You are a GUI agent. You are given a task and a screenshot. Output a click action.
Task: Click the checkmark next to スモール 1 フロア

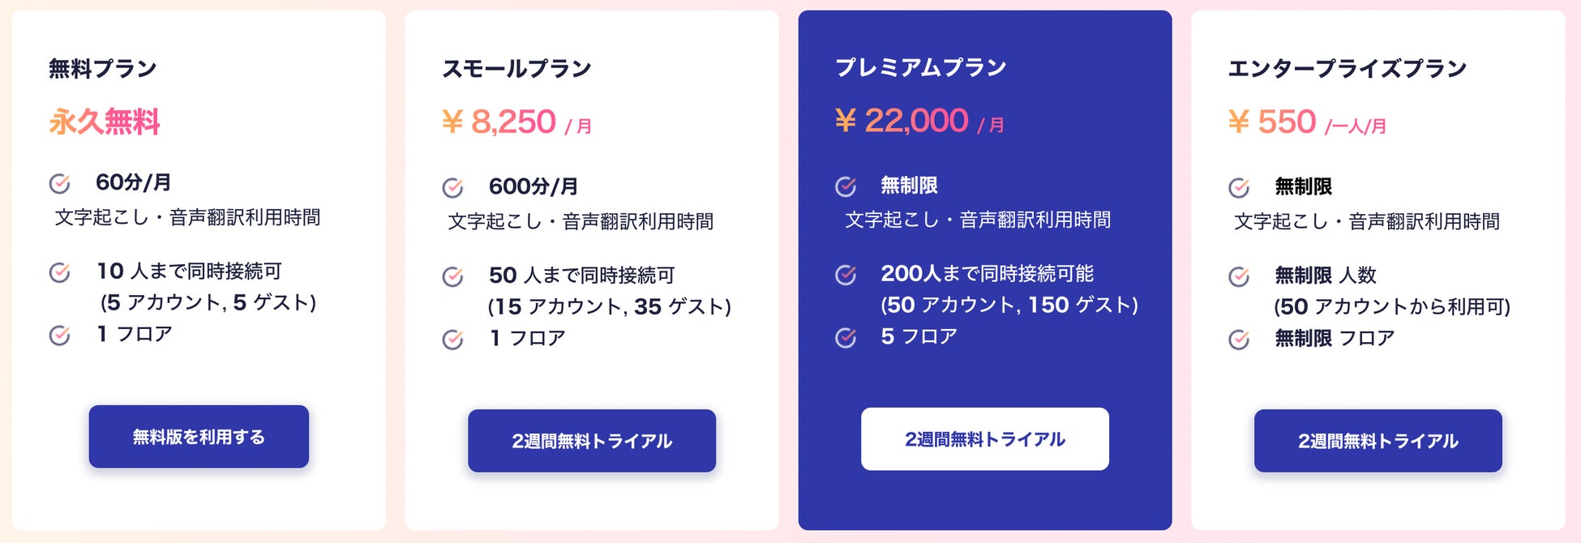(x=453, y=339)
